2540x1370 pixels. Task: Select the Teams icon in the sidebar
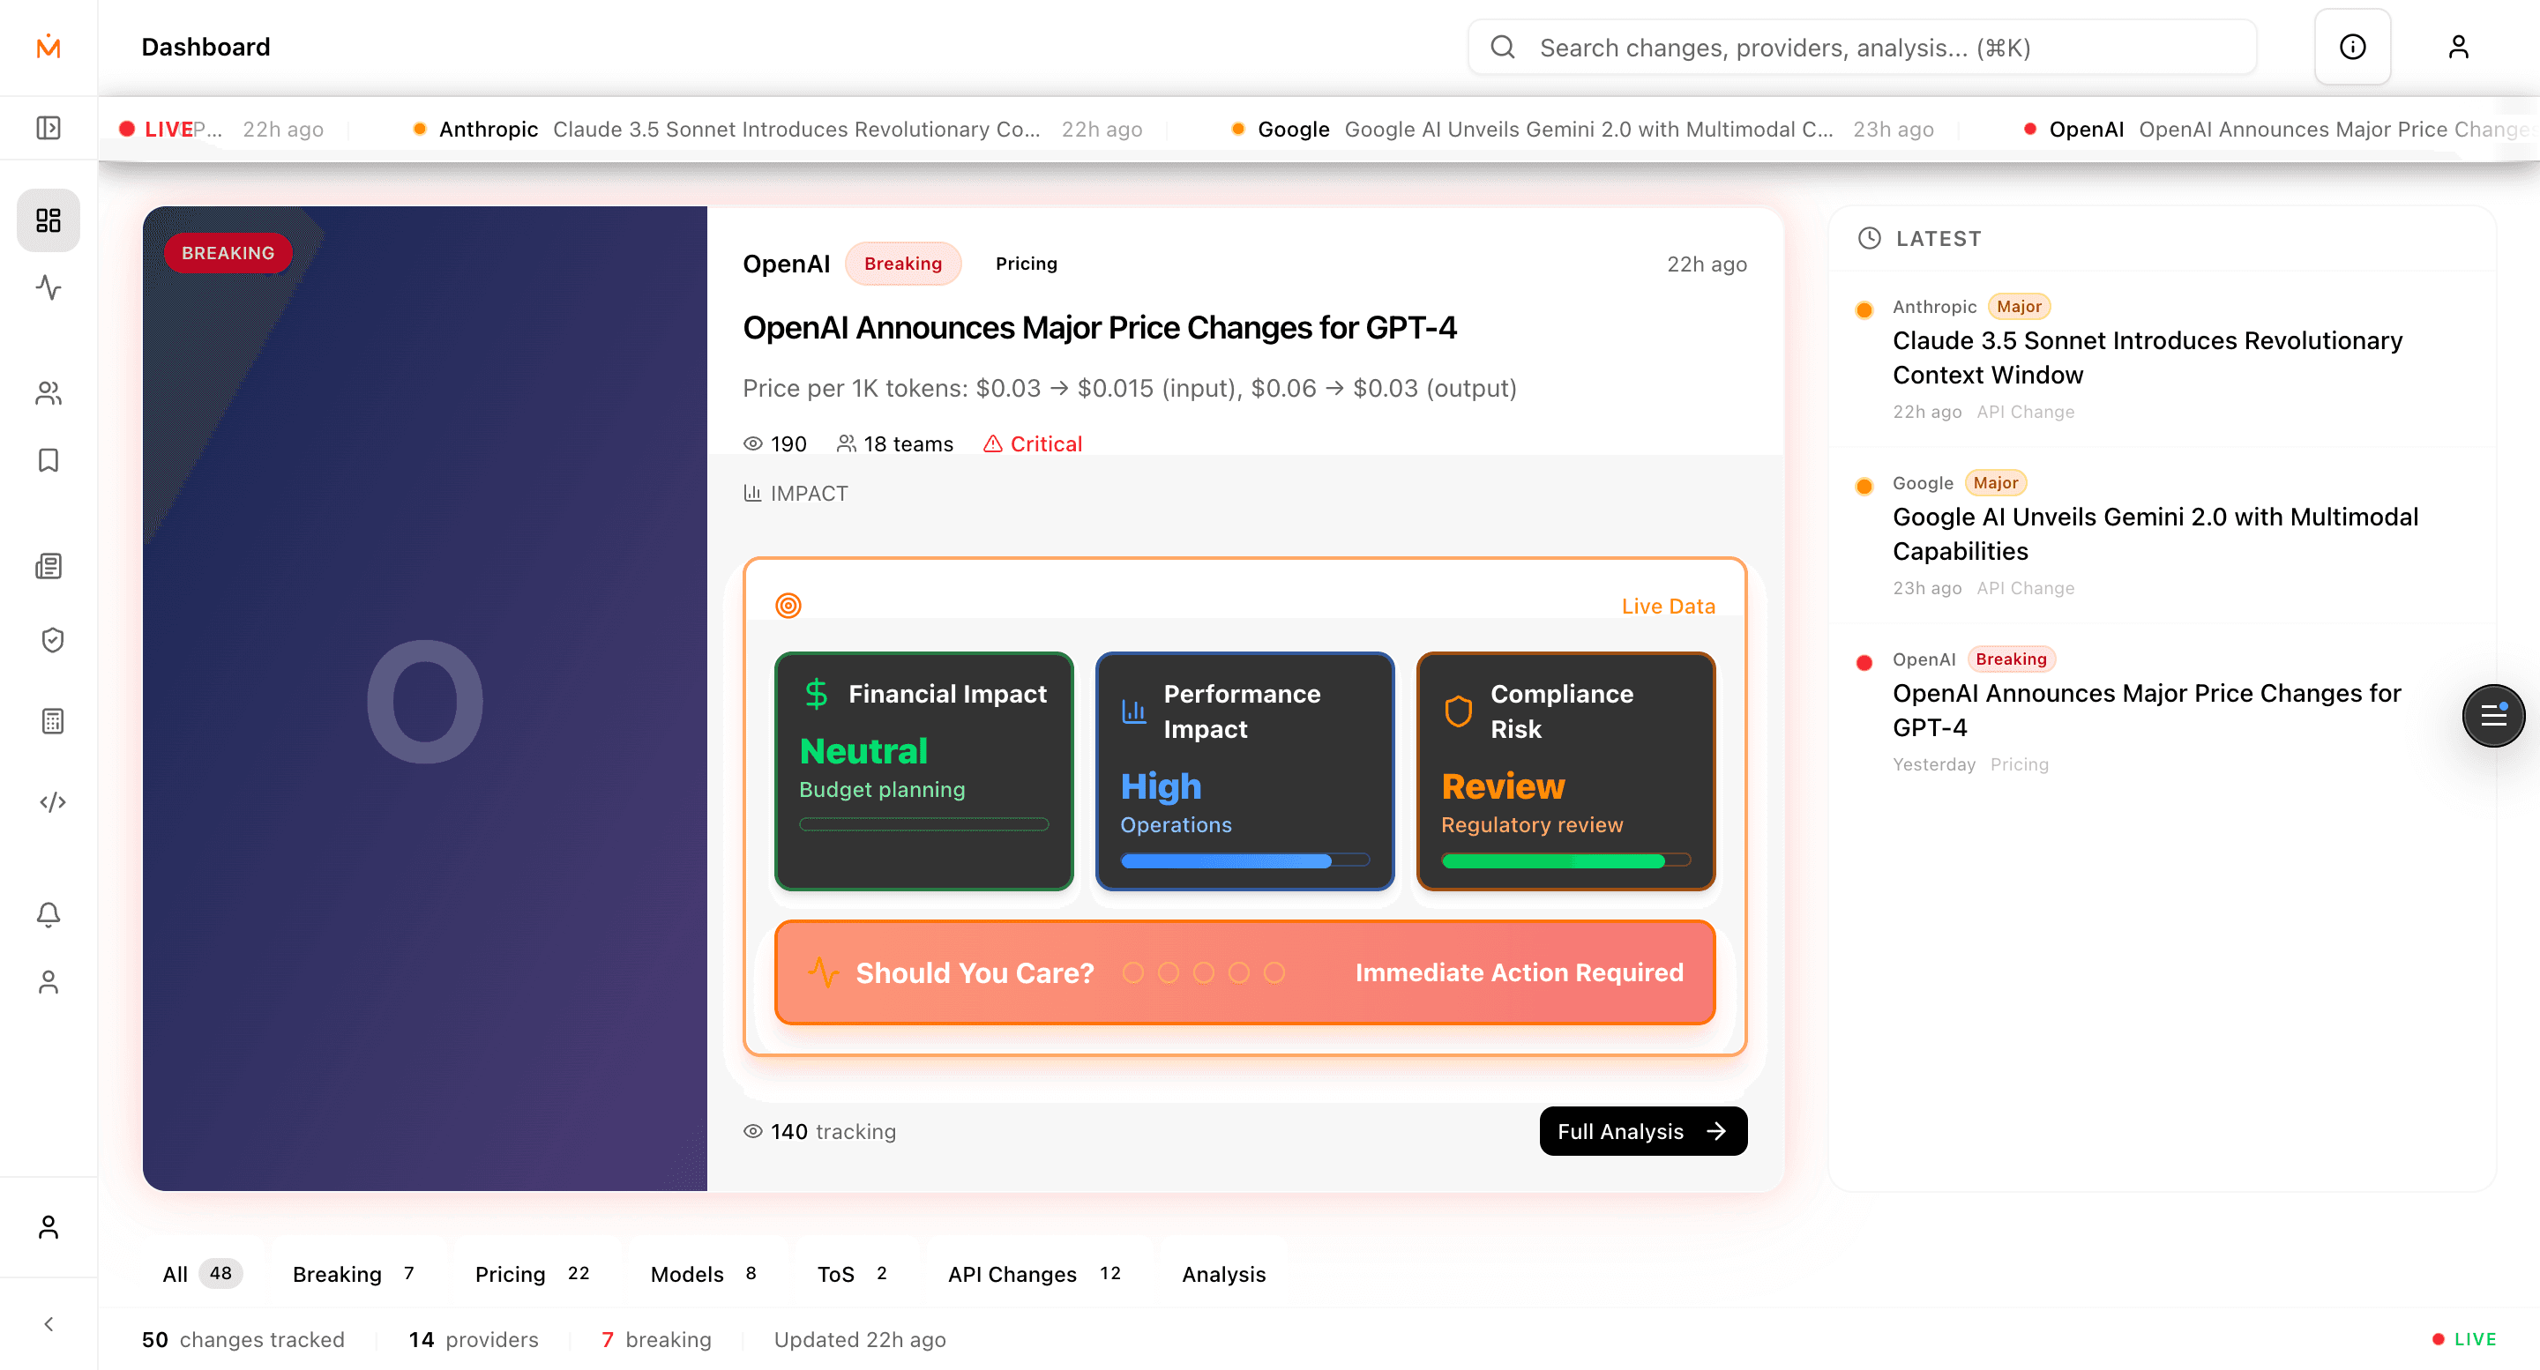[x=49, y=393]
